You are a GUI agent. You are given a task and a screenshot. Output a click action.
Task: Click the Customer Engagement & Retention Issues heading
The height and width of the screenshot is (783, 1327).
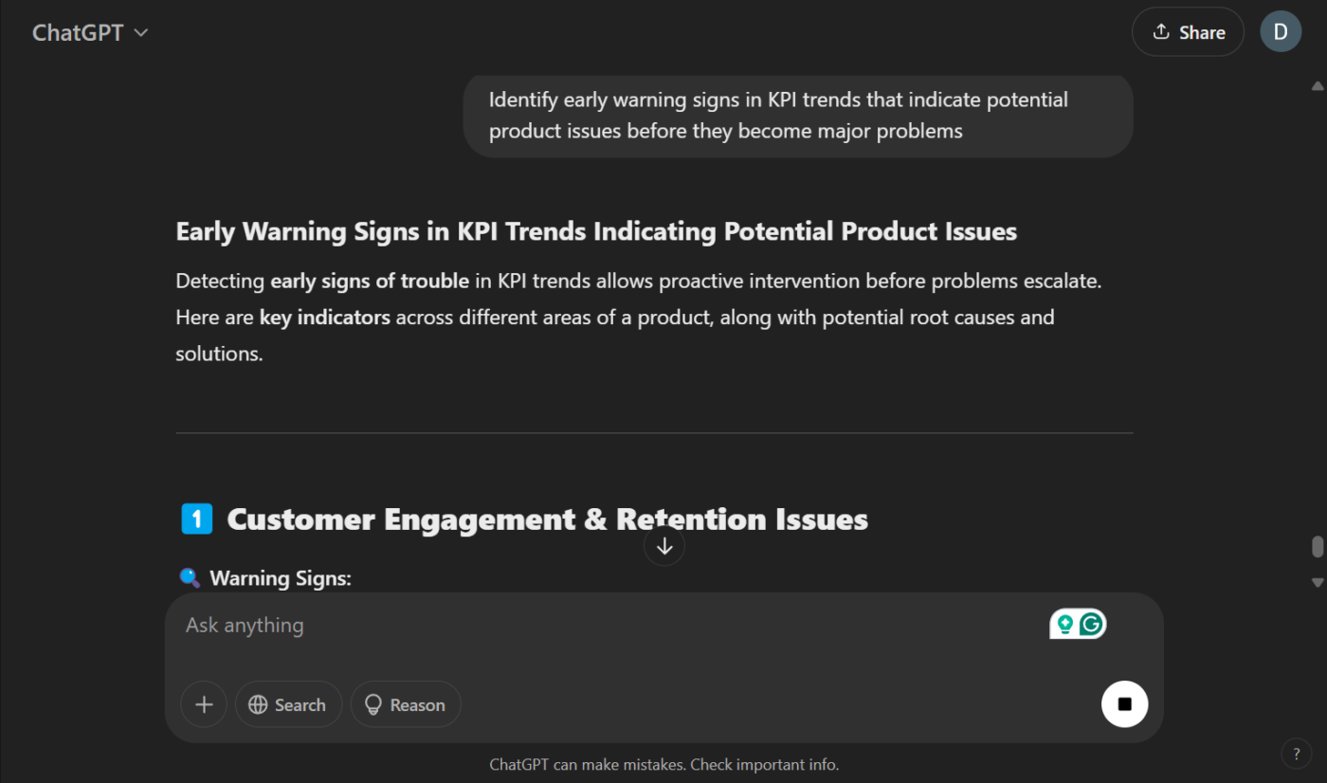547,519
